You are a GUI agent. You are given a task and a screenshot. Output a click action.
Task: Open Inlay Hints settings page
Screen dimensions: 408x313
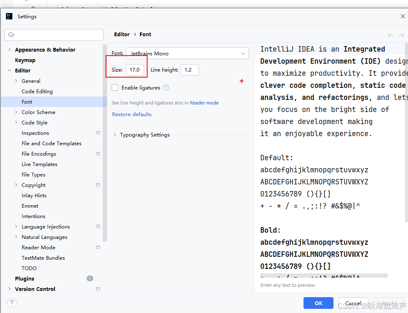pyautogui.click(x=34, y=195)
